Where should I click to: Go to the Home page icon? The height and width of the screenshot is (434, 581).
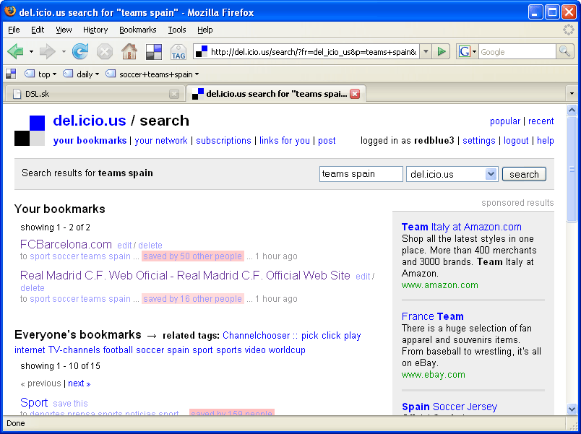tap(129, 51)
